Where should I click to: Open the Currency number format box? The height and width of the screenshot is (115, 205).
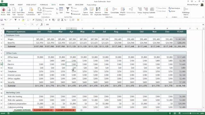pyautogui.click(x=39, y=20)
